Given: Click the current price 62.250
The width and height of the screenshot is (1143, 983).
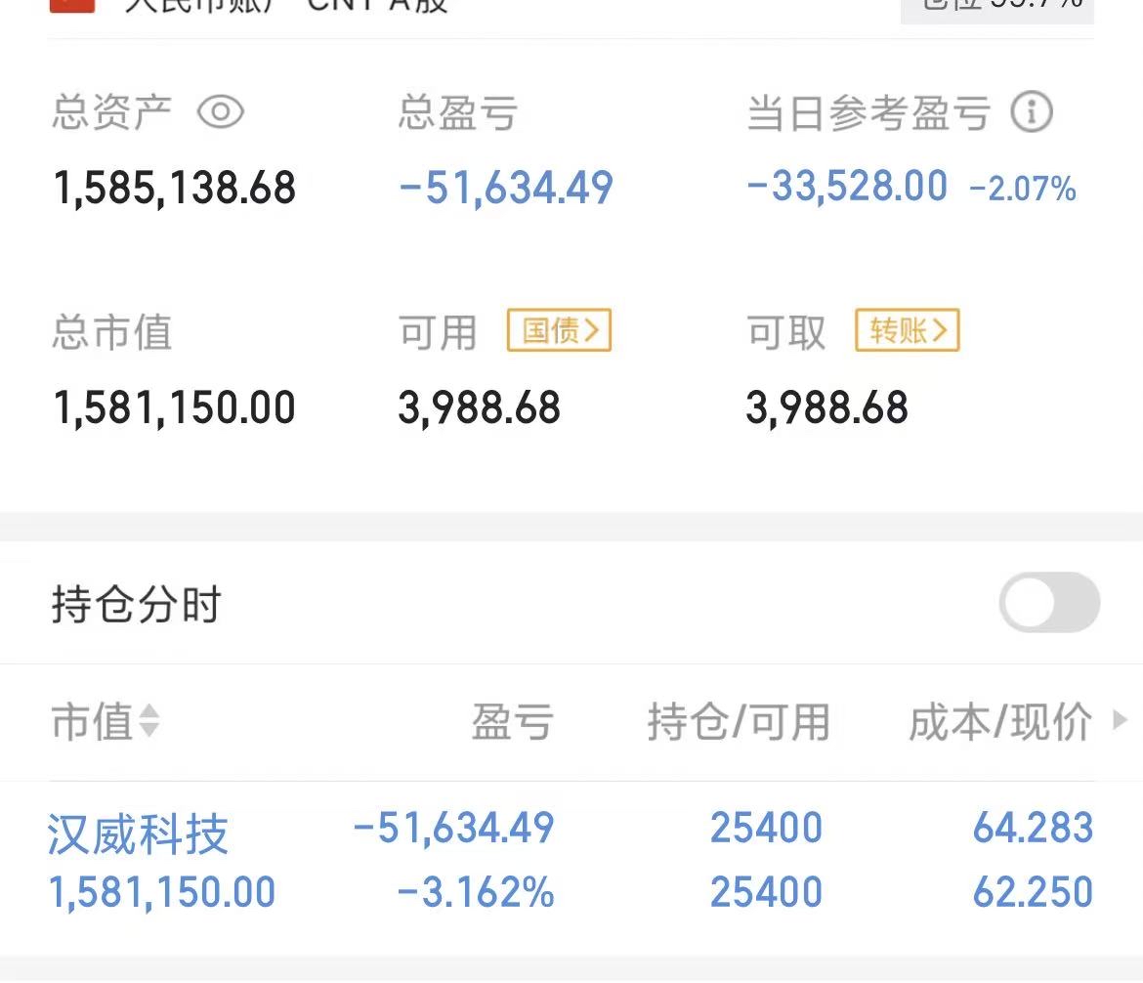Looking at the screenshot, I should tap(1033, 892).
